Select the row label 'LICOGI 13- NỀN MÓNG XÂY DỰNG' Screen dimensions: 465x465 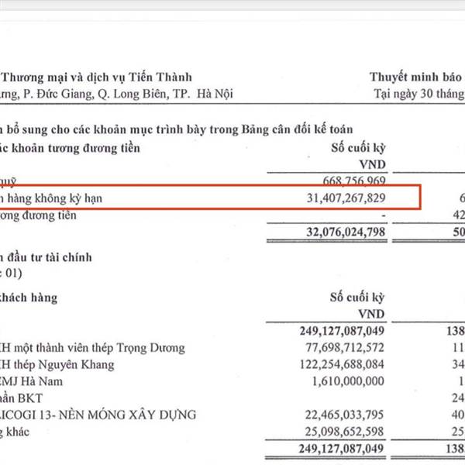coord(98,415)
